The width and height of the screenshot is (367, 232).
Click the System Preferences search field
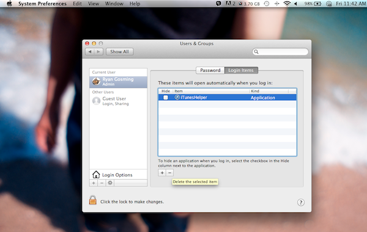[x=280, y=52]
